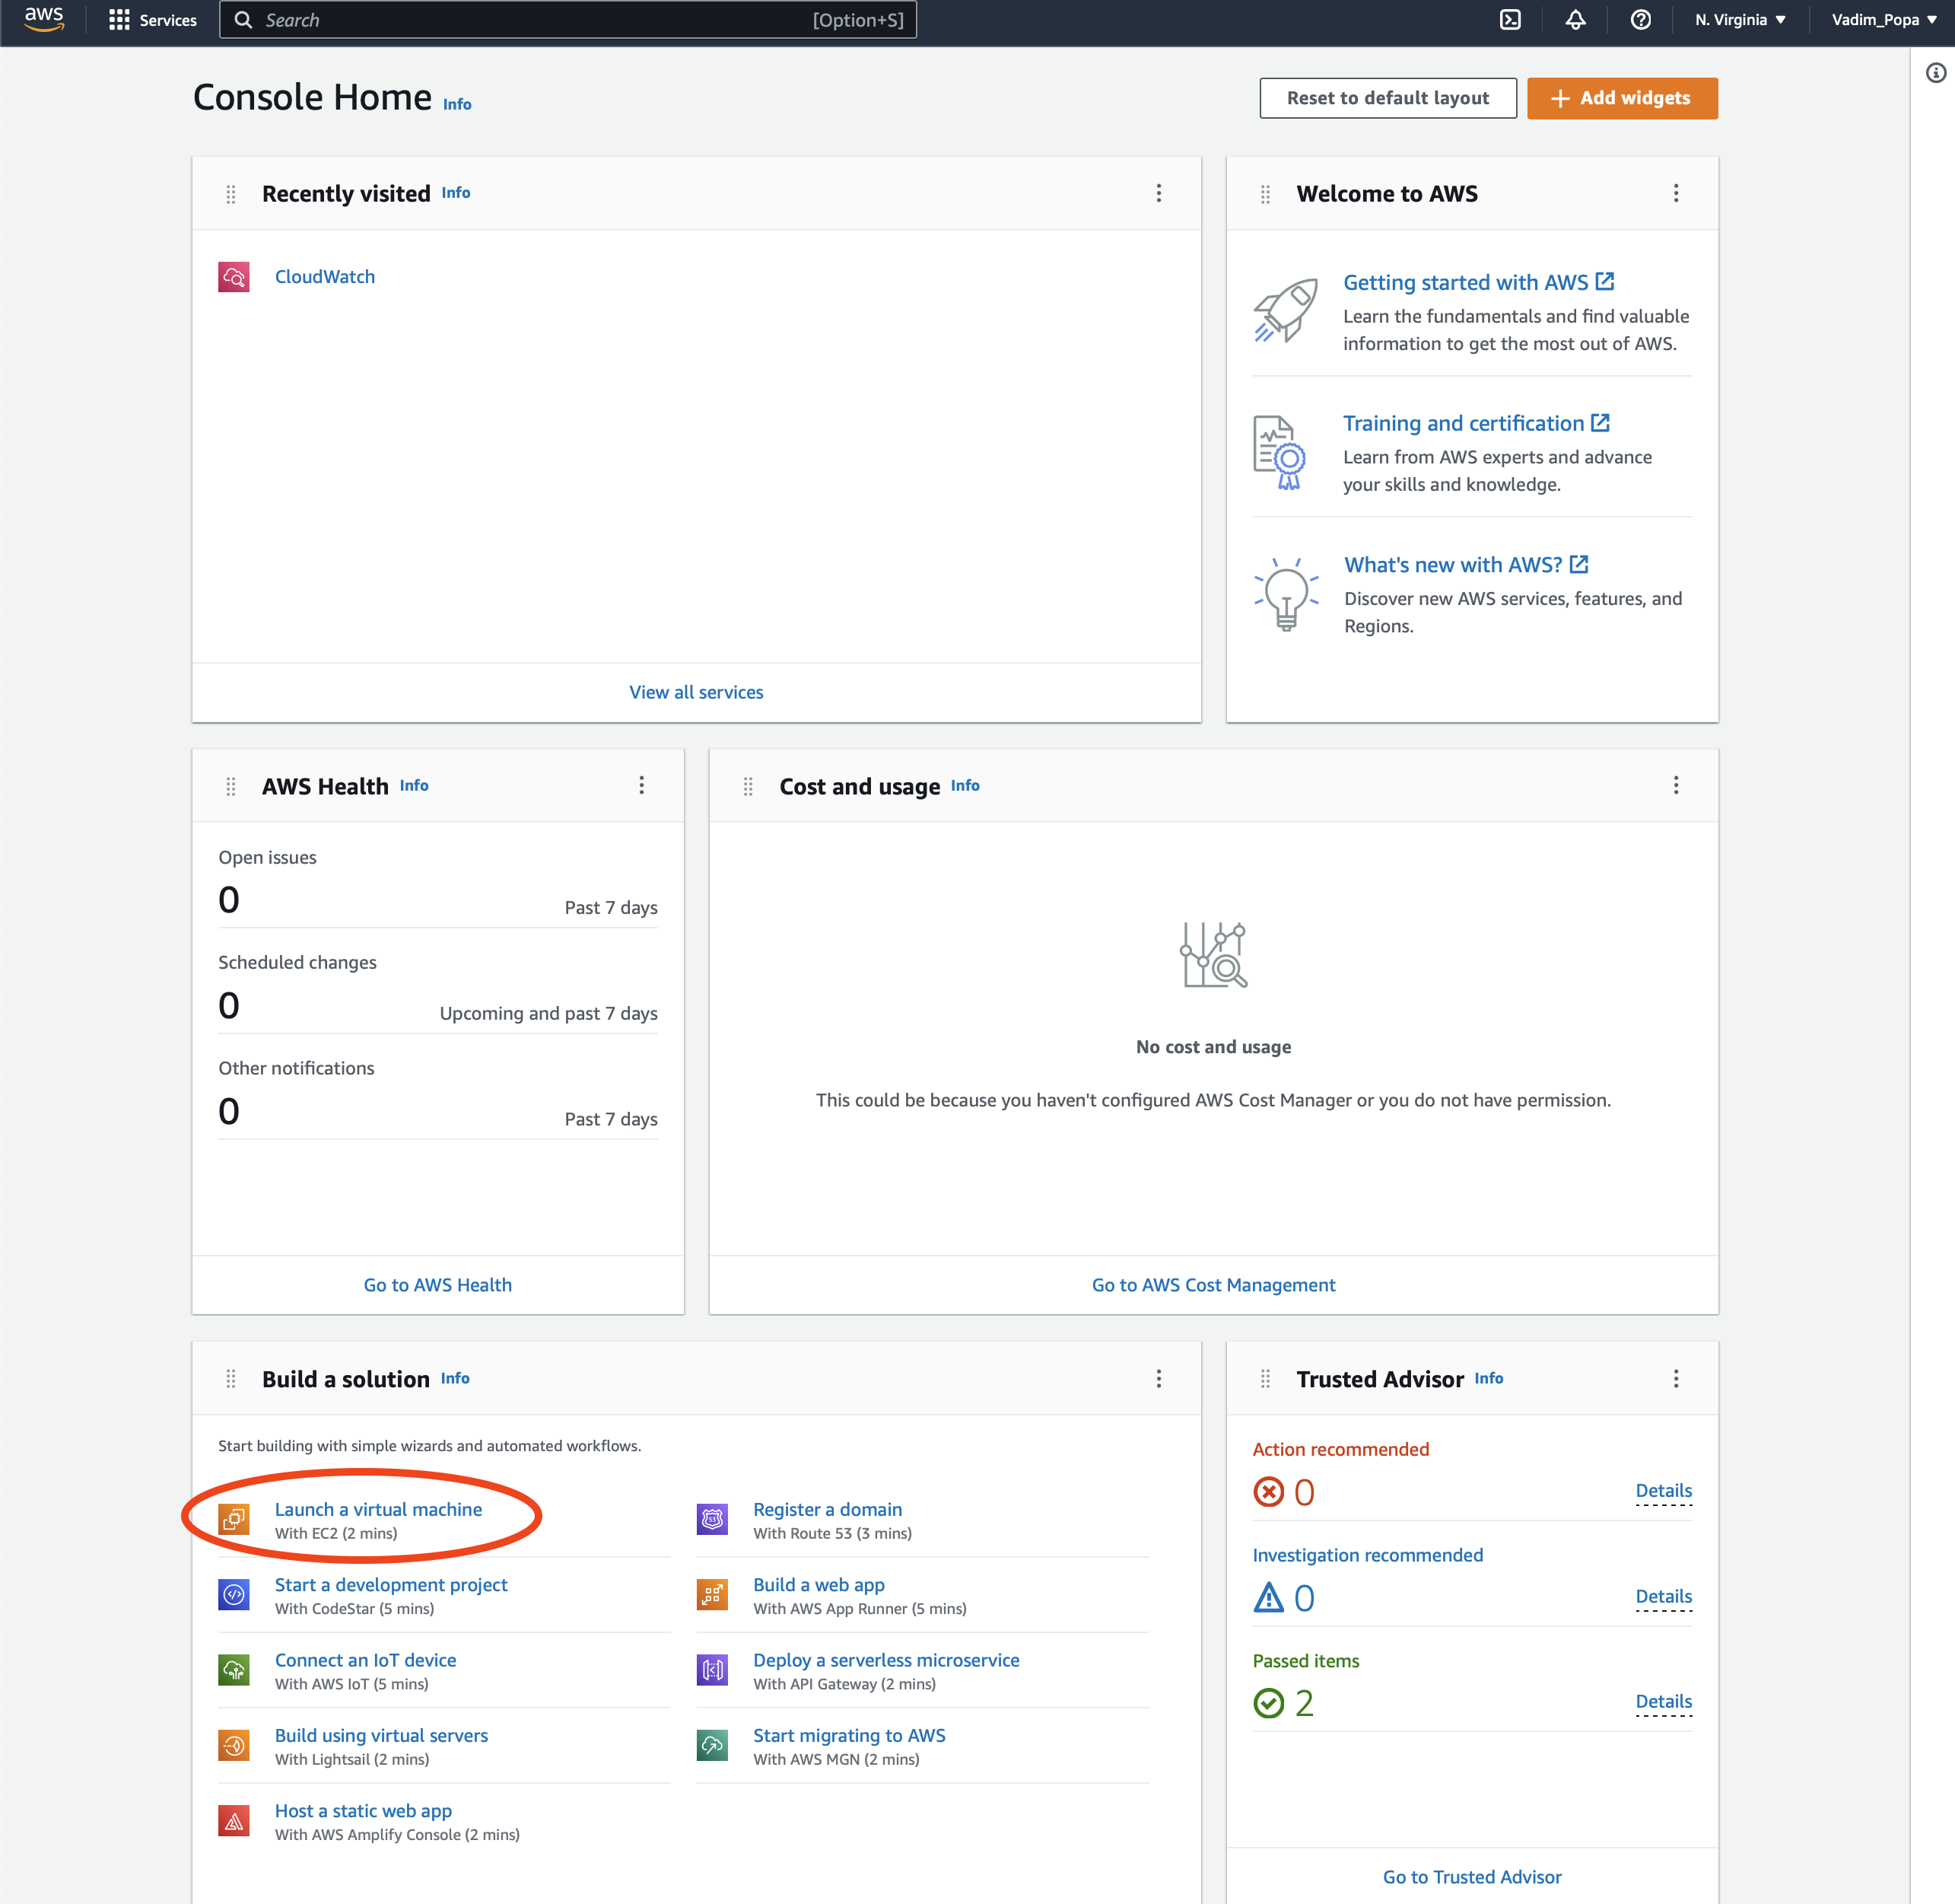Click the notifications bell icon
This screenshot has height=1904, width=1955.
tap(1575, 19)
